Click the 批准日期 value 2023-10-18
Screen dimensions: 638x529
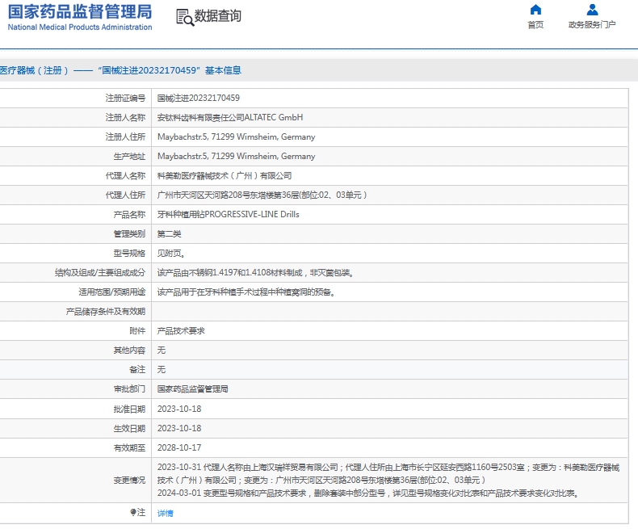(x=179, y=409)
